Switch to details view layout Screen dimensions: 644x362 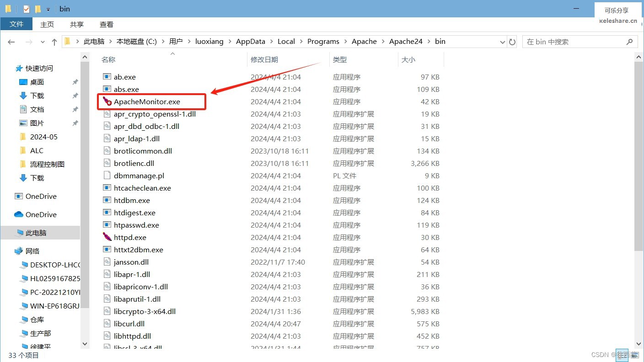[x=623, y=355]
